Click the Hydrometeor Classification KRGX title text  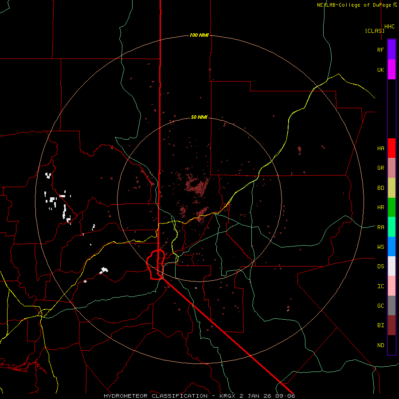pyautogui.click(x=199, y=396)
